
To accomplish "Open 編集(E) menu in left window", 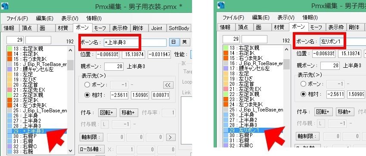I will click(44, 18).
